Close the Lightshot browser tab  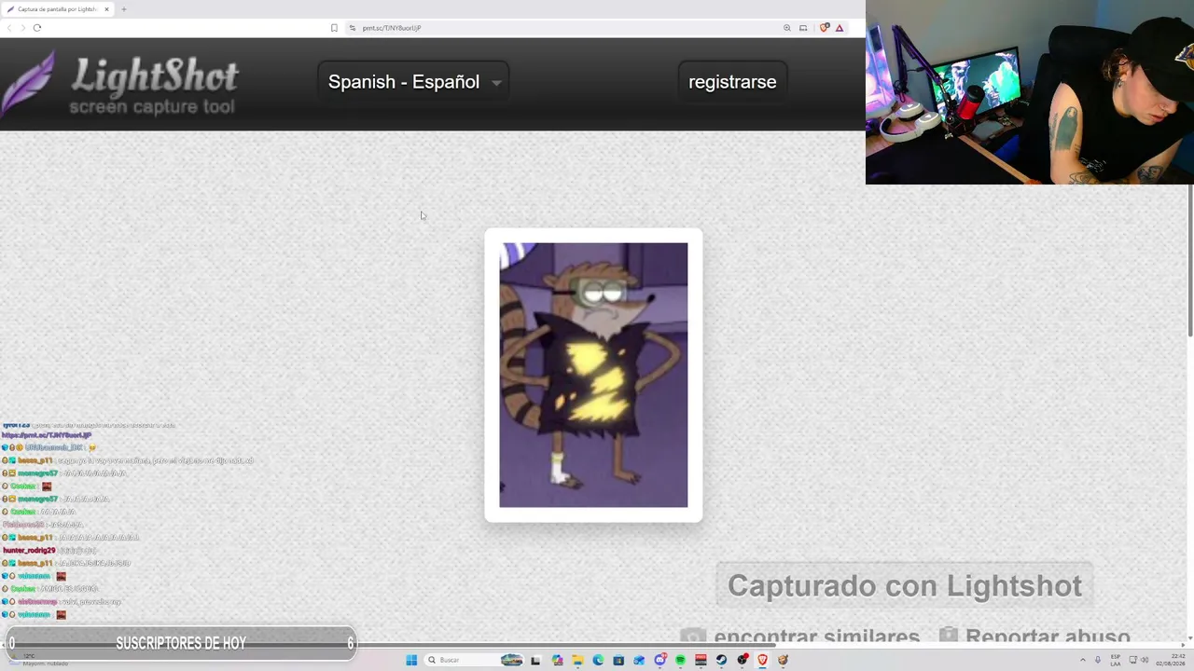click(106, 9)
